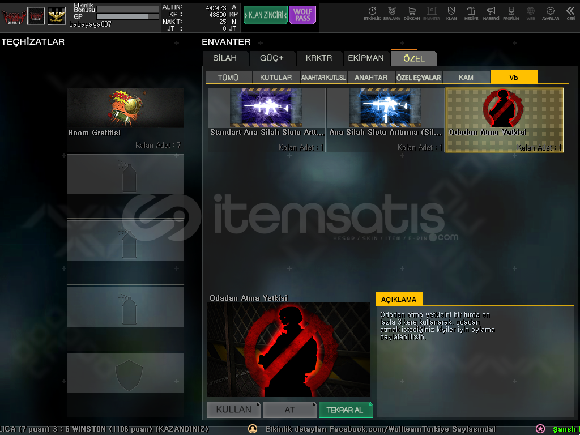The image size is (580, 435).
Task: Select Standart Ana Silah Slotu item
Action: [x=267, y=120]
